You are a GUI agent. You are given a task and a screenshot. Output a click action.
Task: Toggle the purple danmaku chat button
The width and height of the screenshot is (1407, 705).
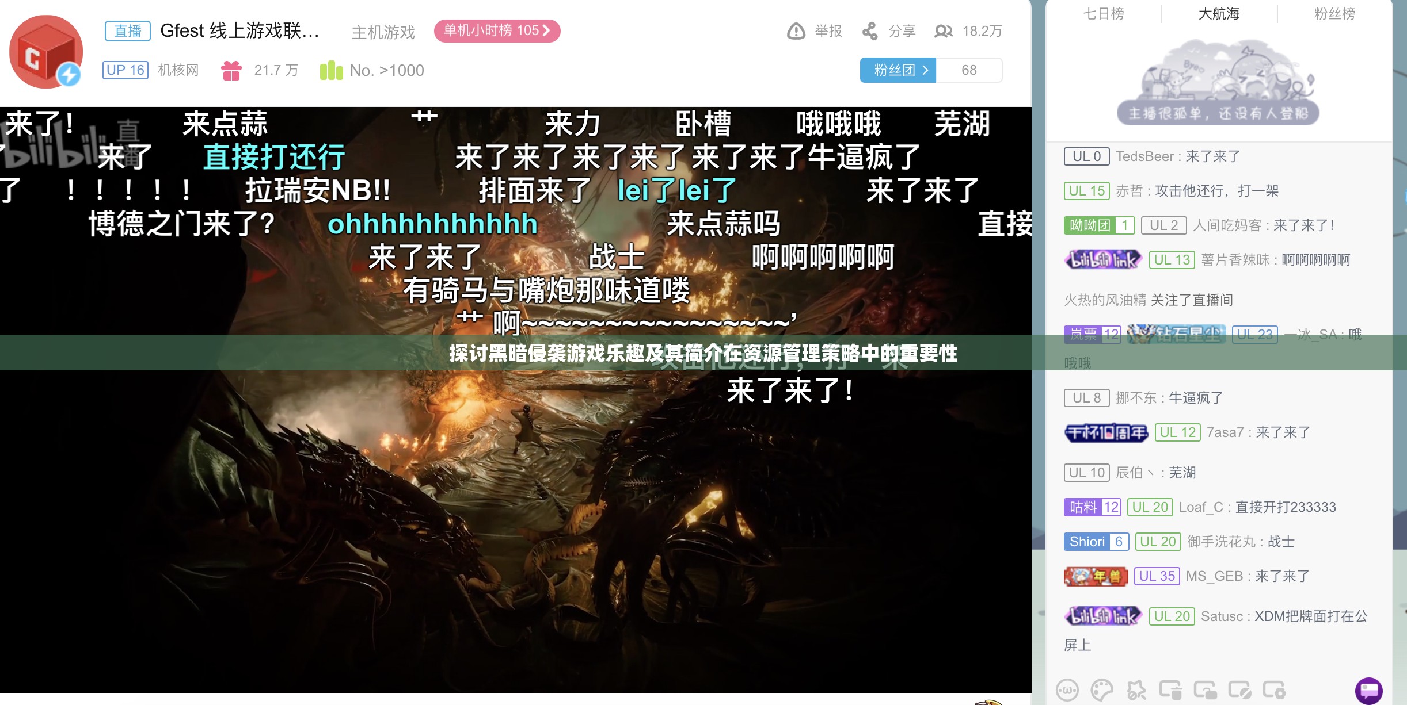[x=1370, y=692]
